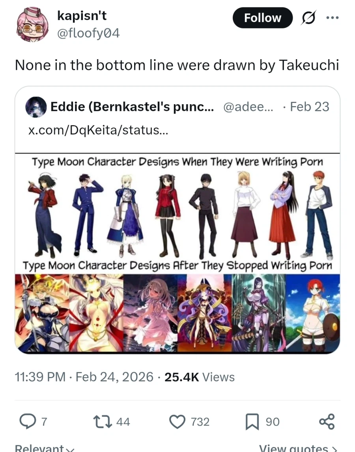This screenshot has width=355, height=452.
Task: Tap the reply speech bubble icon
Action: (28, 422)
